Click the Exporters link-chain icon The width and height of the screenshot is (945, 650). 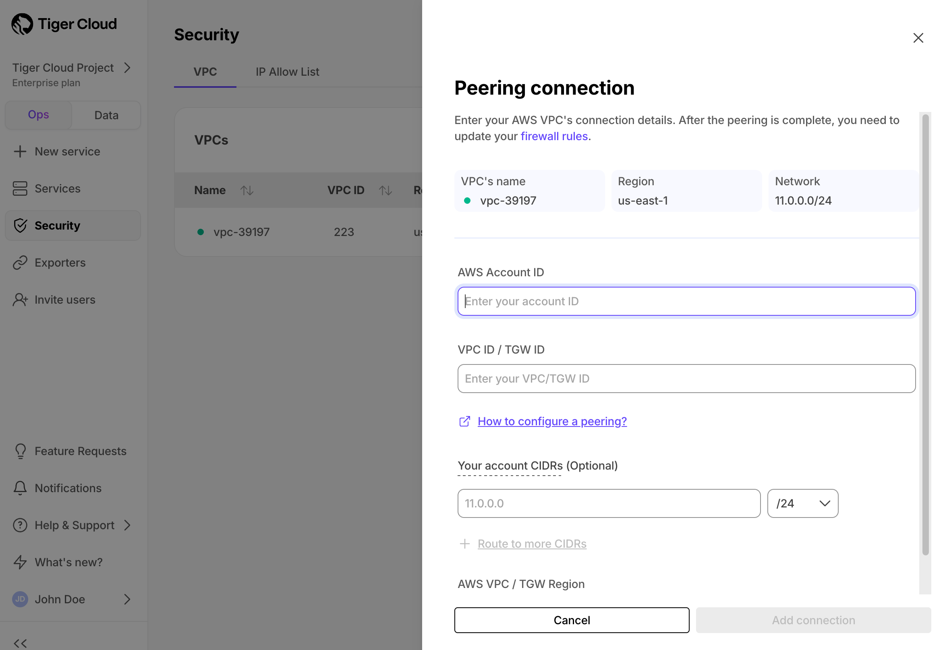pos(20,263)
